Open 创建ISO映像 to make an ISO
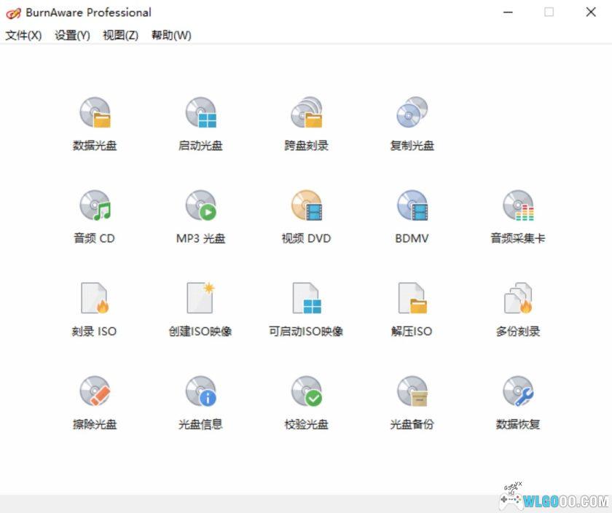The width and height of the screenshot is (612, 513). tap(200, 308)
